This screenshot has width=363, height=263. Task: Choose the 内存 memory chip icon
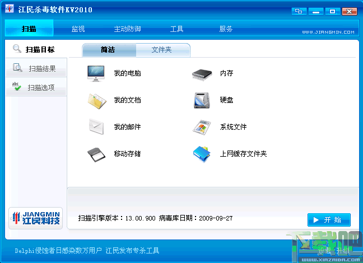point(202,74)
